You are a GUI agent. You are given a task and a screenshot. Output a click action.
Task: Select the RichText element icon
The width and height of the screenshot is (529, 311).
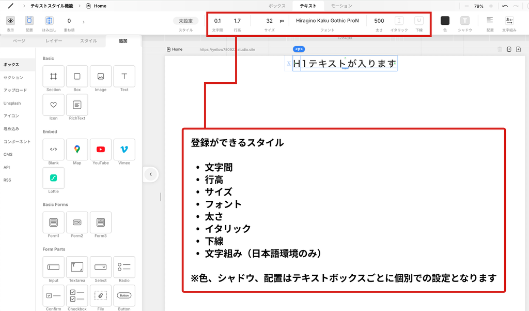pyautogui.click(x=77, y=105)
